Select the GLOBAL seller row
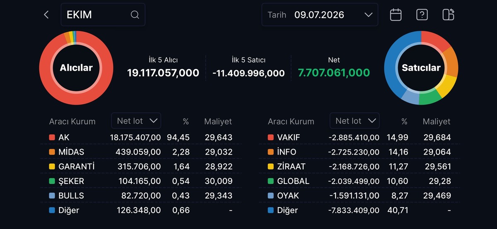 (359, 181)
